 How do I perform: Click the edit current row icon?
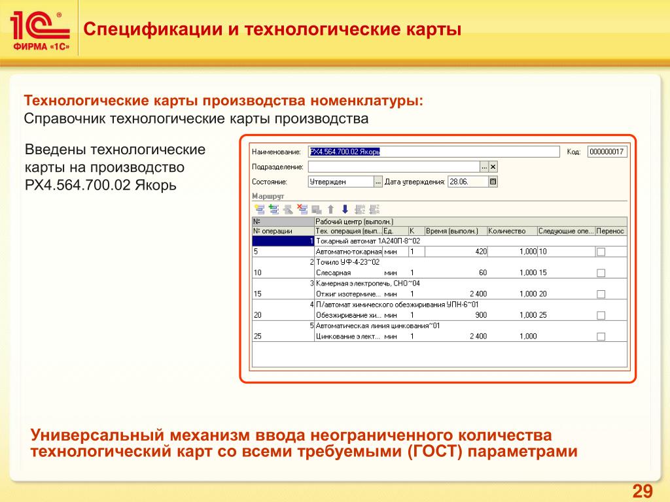[288, 209]
